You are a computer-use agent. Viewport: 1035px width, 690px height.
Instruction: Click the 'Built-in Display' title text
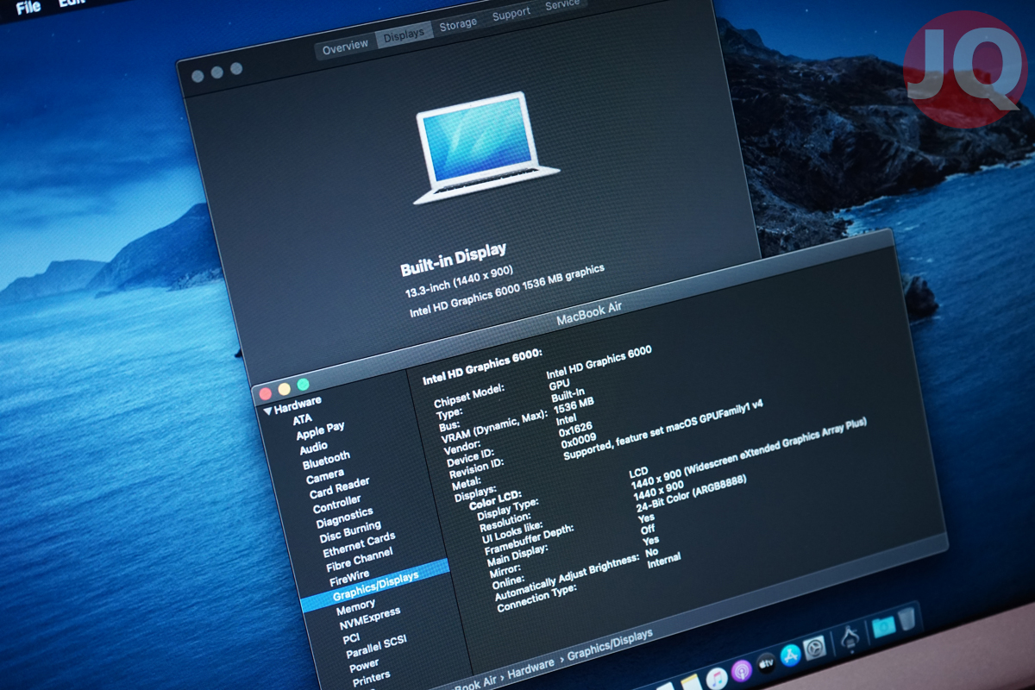click(x=454, y=261)
